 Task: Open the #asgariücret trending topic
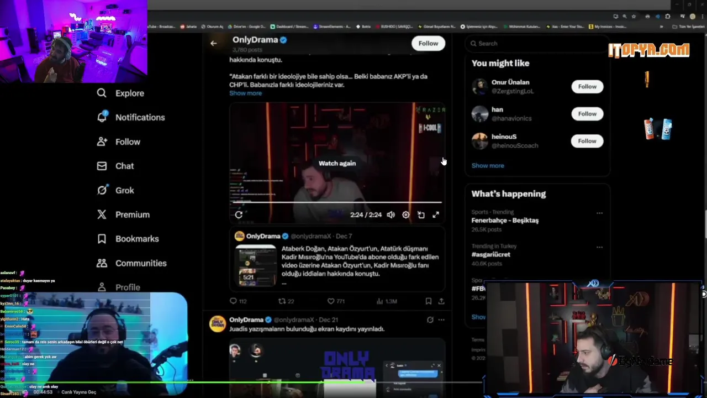pyautogui.click(x=490, y=254)
